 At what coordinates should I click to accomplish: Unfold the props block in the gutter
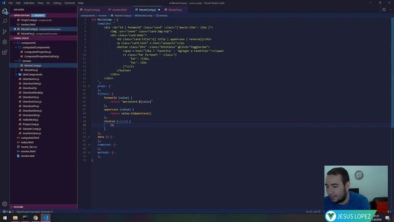click(x=89, y=86)
